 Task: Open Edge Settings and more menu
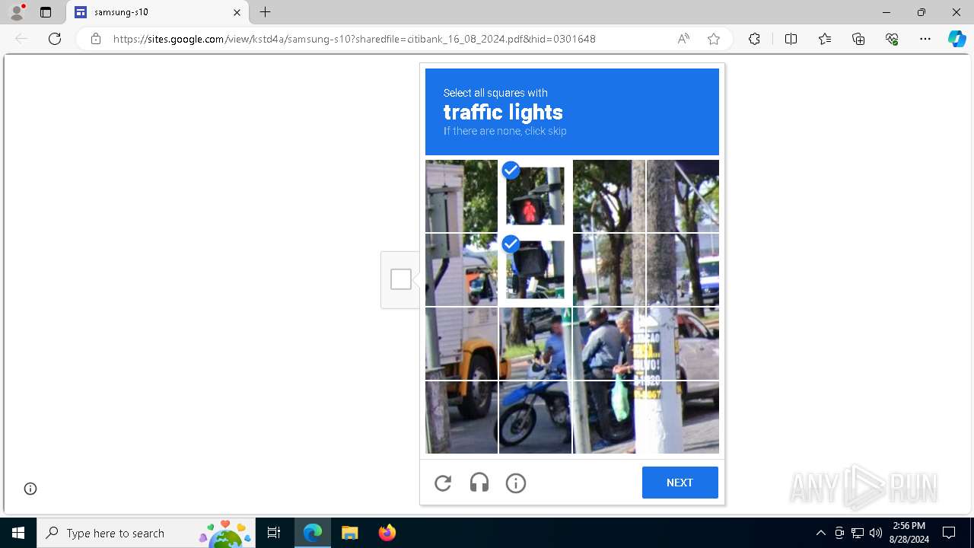(x=925, y=39)
